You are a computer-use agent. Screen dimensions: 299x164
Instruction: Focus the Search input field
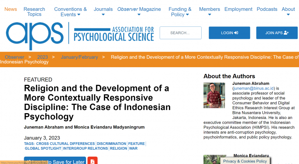[181, 33]
